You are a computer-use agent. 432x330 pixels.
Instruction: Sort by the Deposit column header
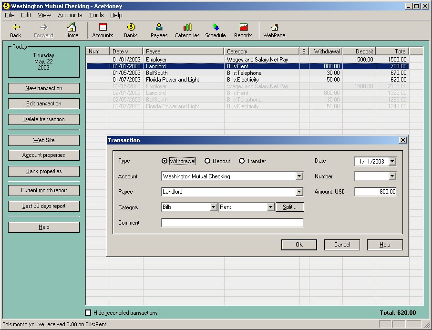click(359, 51)
